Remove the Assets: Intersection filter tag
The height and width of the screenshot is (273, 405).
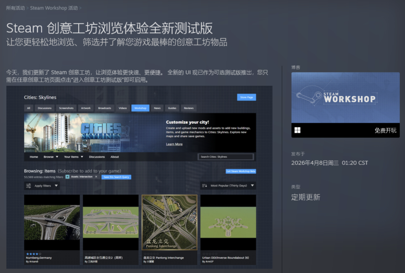96,177
